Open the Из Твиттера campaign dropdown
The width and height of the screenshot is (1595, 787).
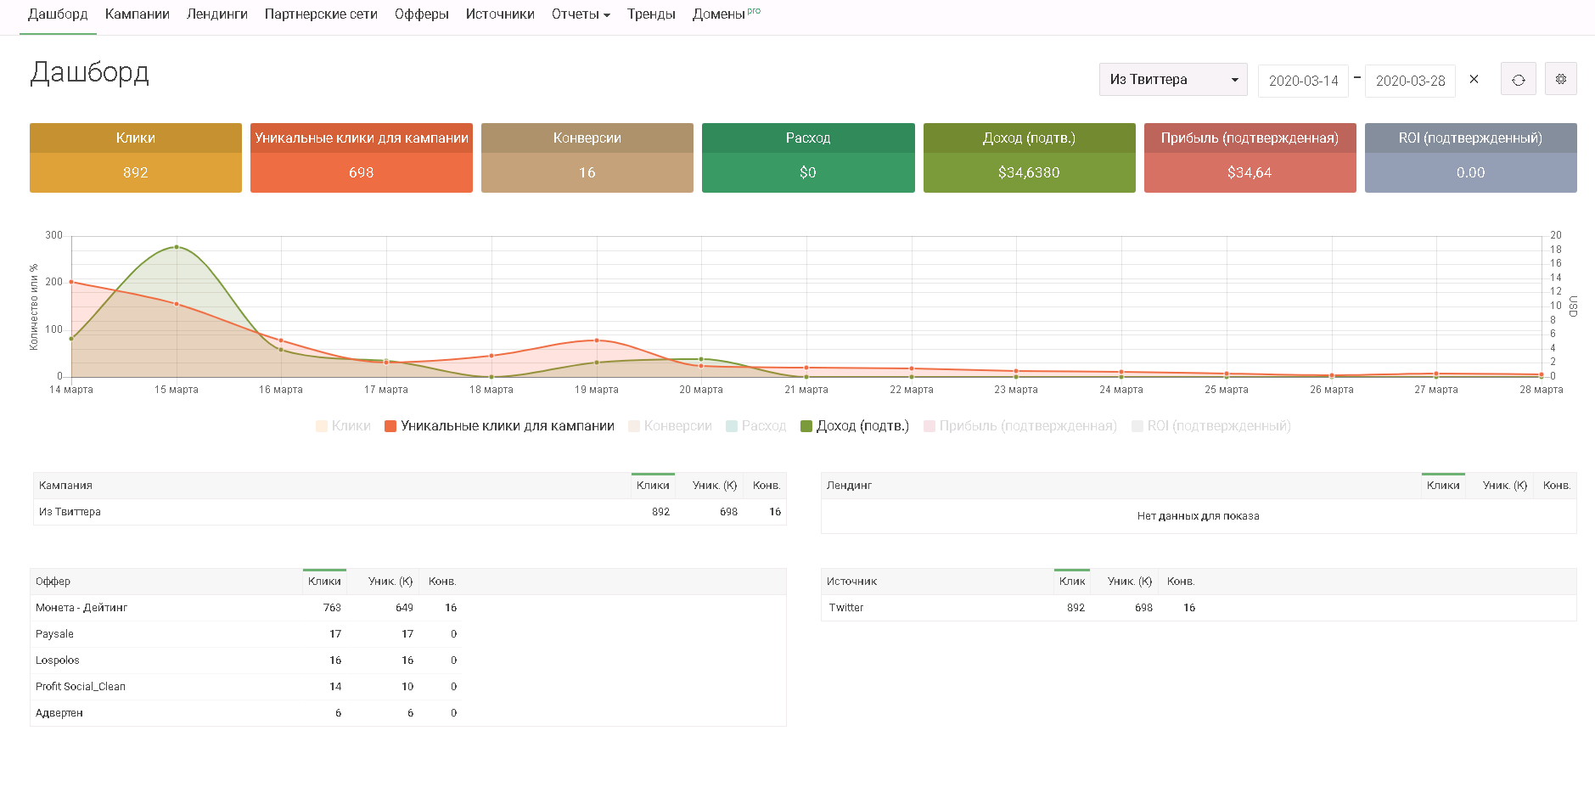(x=1172, y=80)
